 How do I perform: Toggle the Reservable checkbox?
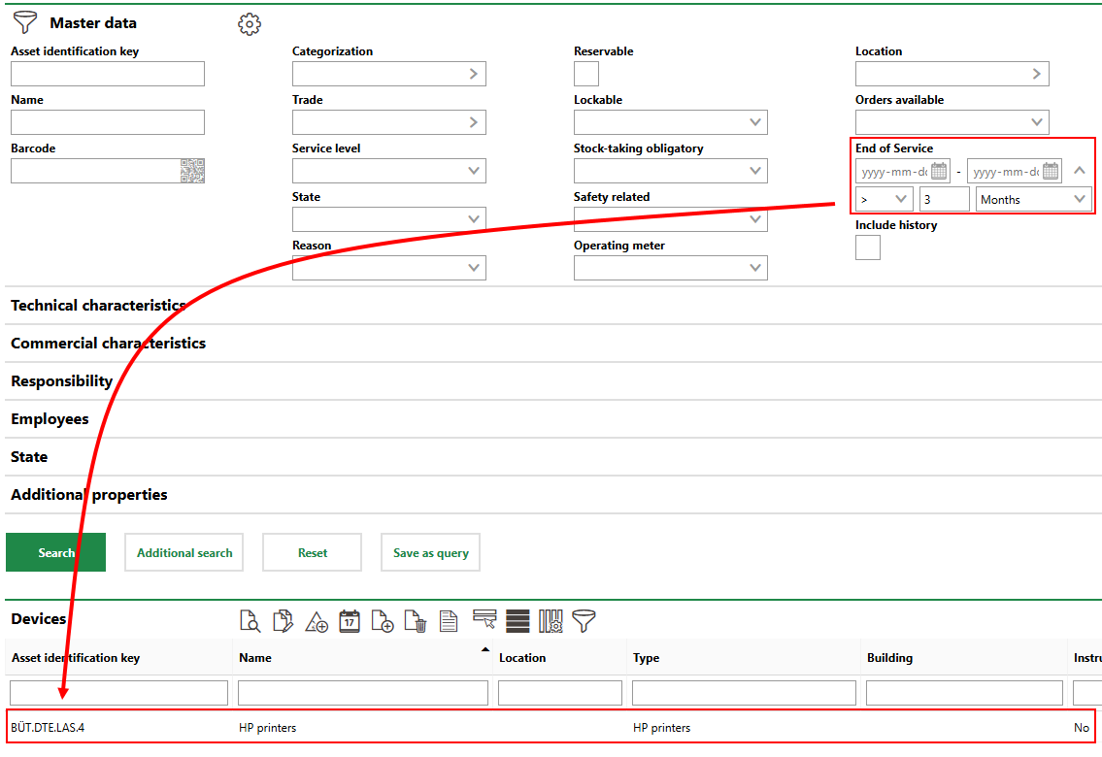click(x=586, y=74)
